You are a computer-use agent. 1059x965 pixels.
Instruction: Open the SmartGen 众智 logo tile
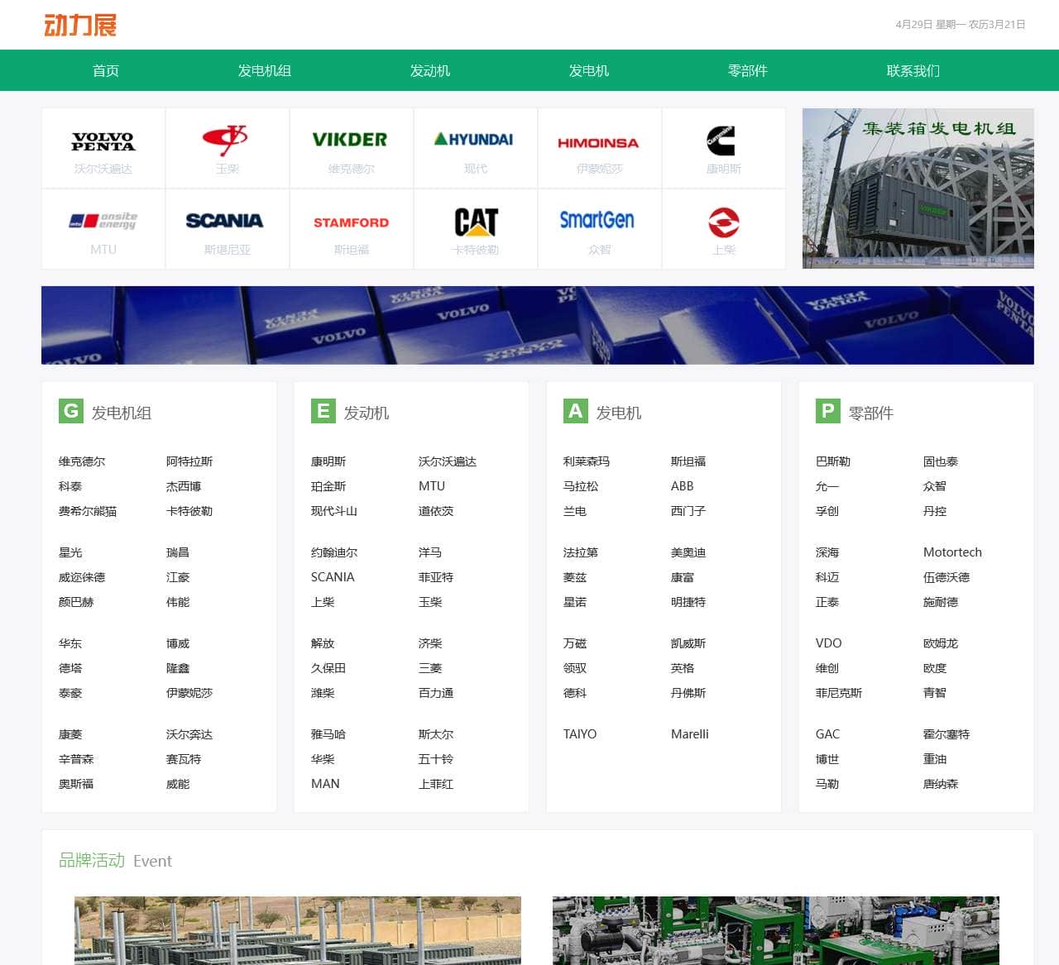click(x=600, y=229)
